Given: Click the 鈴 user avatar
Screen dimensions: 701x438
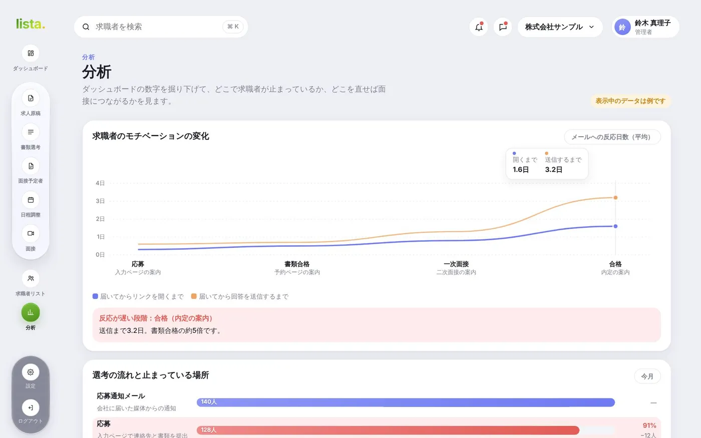Looking at the screenshot, I should [x=622, y=27].
